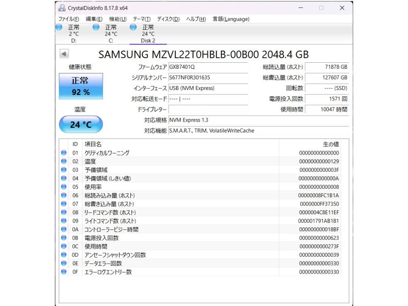
Task: Click status dot for ID 0F エラーログエントリー数
Action: (x=64, y=272)
